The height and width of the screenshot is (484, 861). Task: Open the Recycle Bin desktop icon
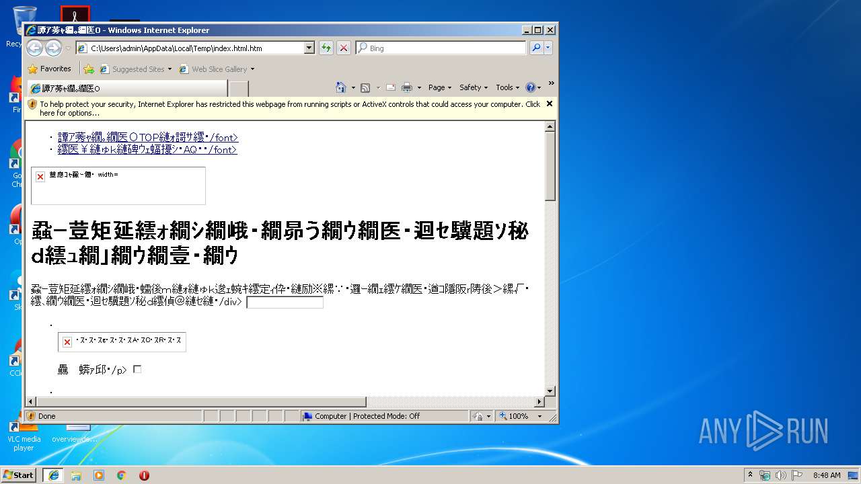click(24, 27)
